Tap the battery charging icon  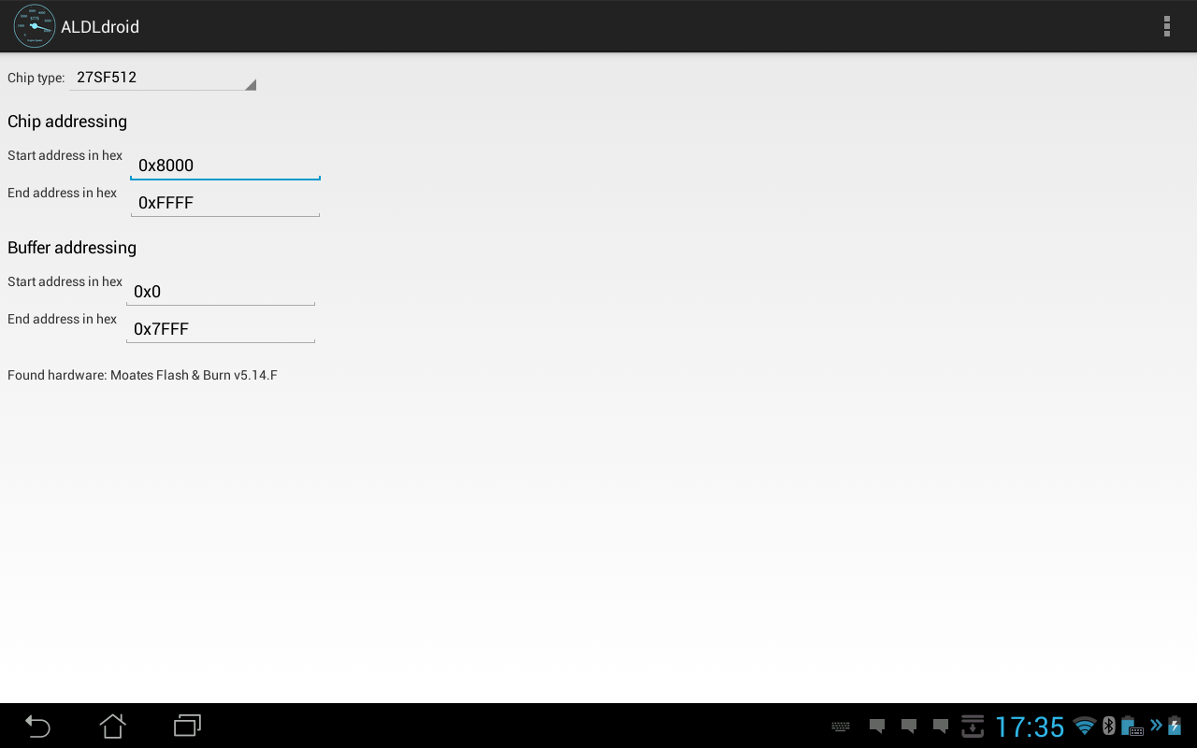pyautogui.click(x=1175, y=726)
